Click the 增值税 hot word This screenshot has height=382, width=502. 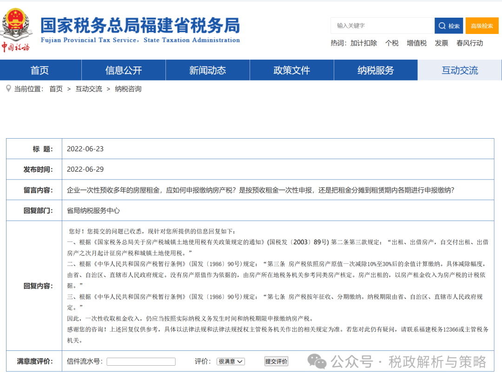pyautogui.click(x=416, y=43)
